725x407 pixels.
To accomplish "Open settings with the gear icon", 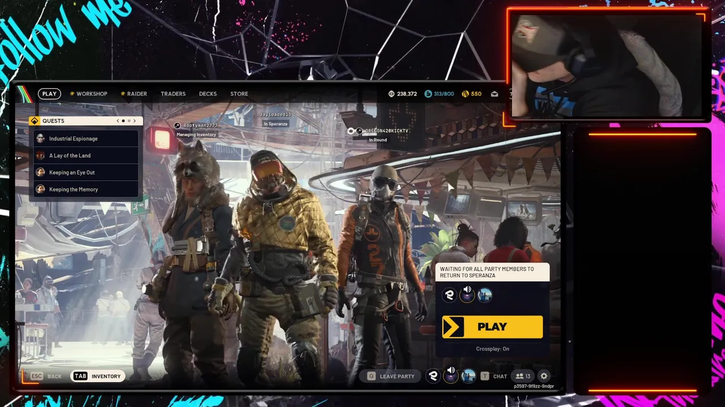I will (x=544, y=376).
